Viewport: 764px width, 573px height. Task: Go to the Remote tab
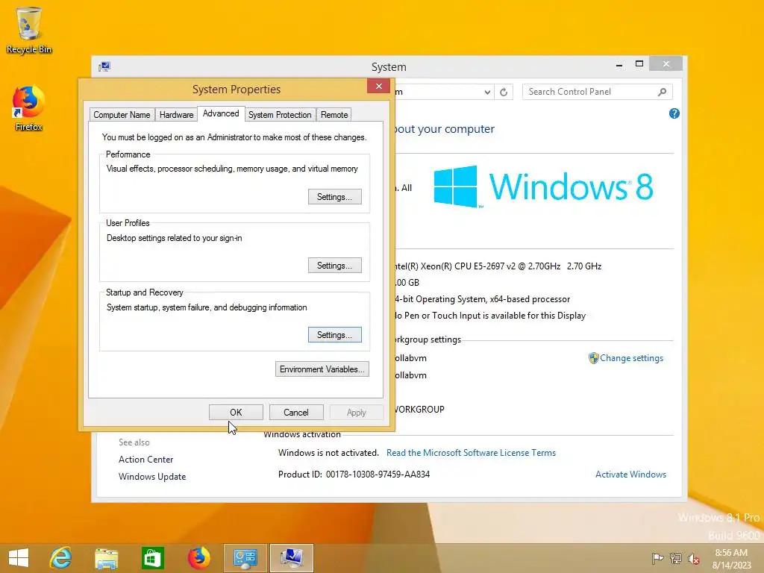click(x=334, y=115)
